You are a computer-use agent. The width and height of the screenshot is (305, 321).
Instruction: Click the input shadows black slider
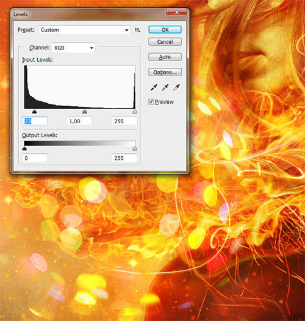[34, 112]
